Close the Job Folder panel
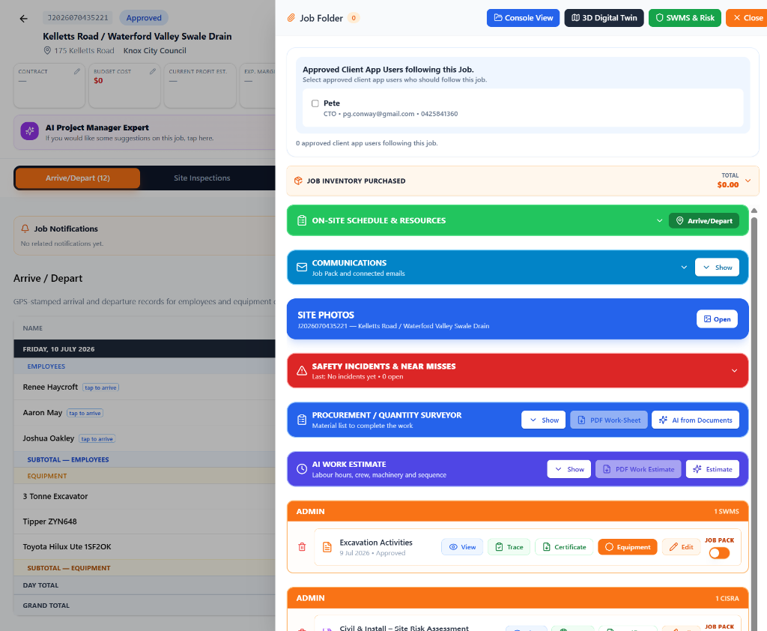Viewport: 767px width, 631px height. click(x=747, y=18)
